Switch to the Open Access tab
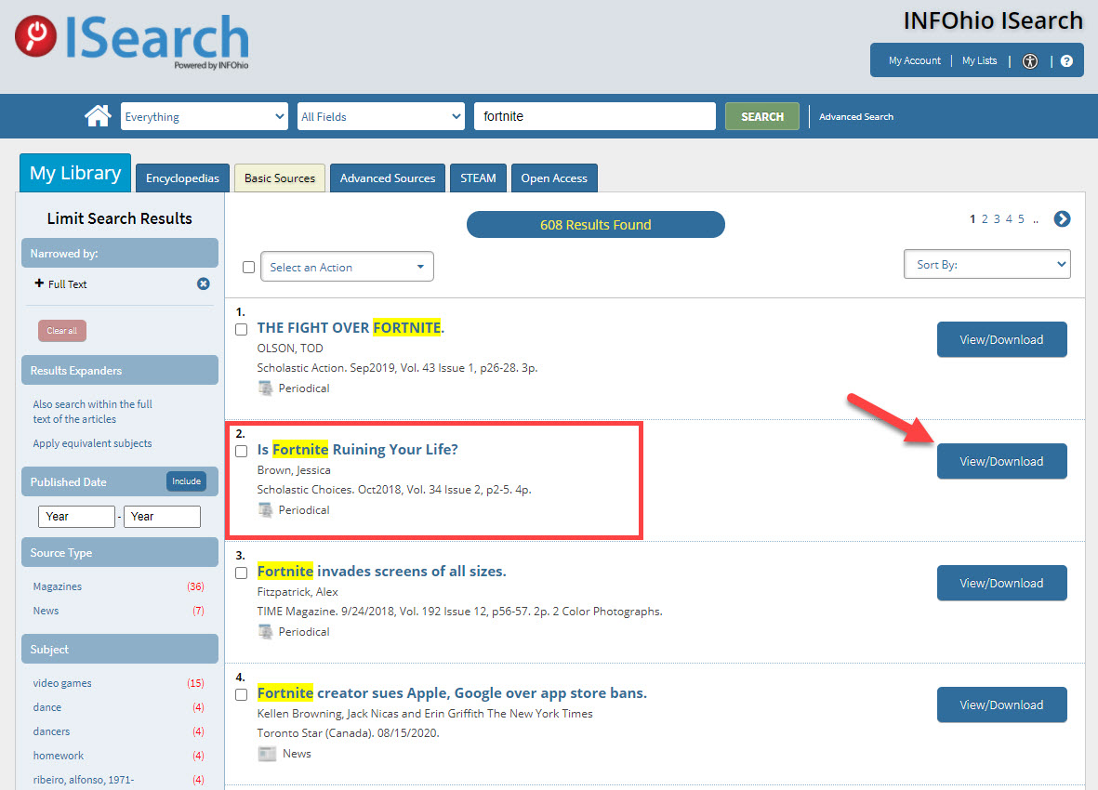This screenshot has width=1098, height=790. point(554,178)
